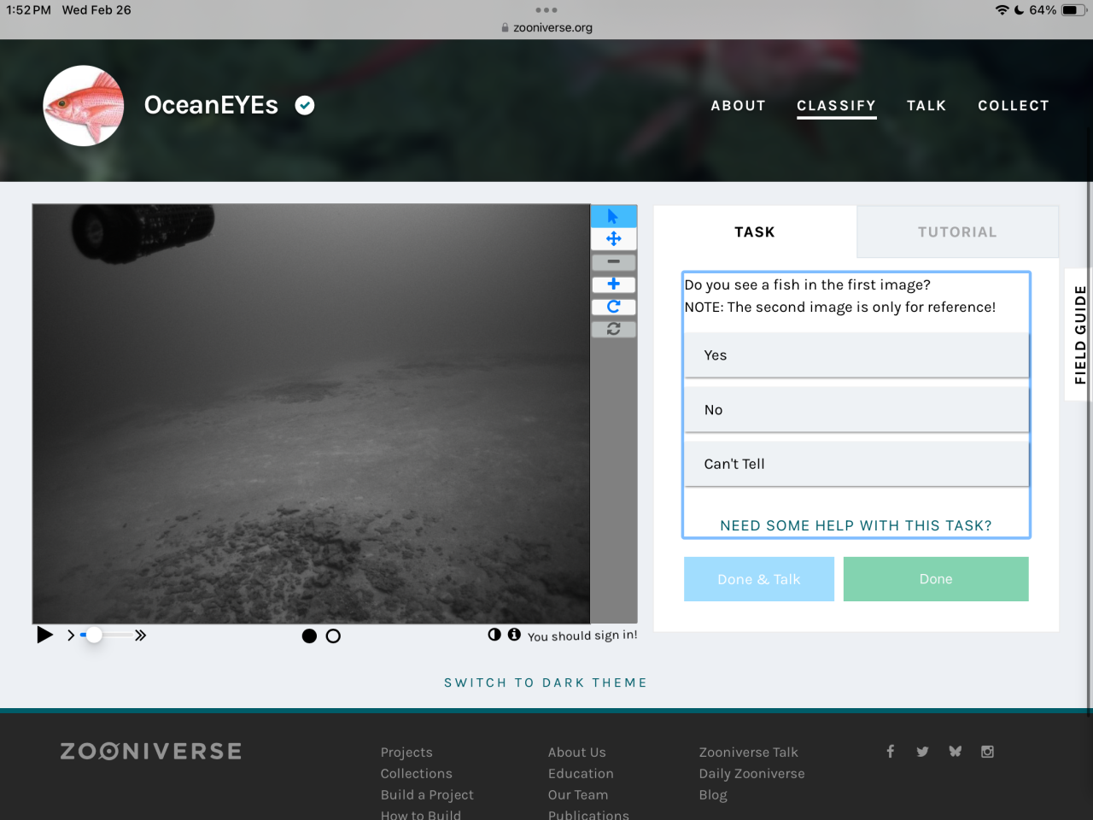Choose the Can't Tell answer
This screenshot has height=820, width=1093.
point(856,464)
